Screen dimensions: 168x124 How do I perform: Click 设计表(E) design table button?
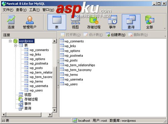93,35
